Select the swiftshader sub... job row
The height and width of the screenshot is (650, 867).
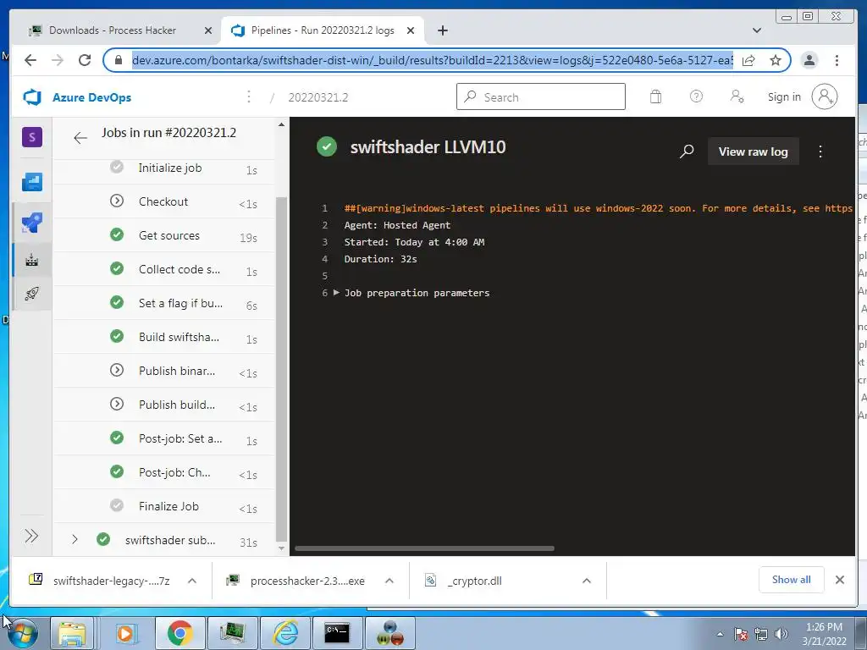pyautogui.click(x=163, y=540)
